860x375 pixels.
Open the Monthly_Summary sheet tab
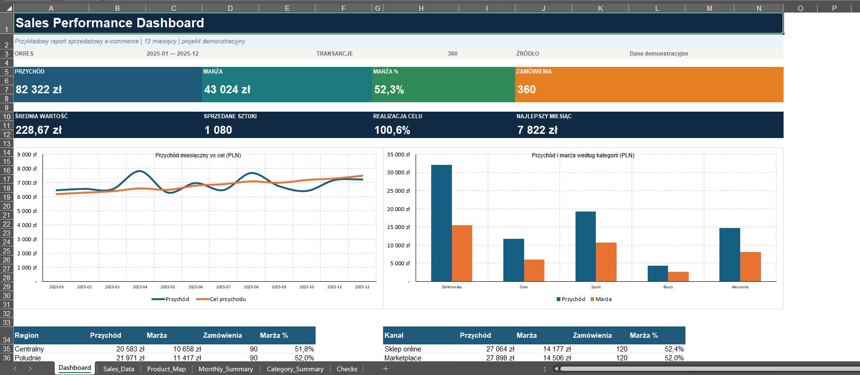(x=225, y=369)
